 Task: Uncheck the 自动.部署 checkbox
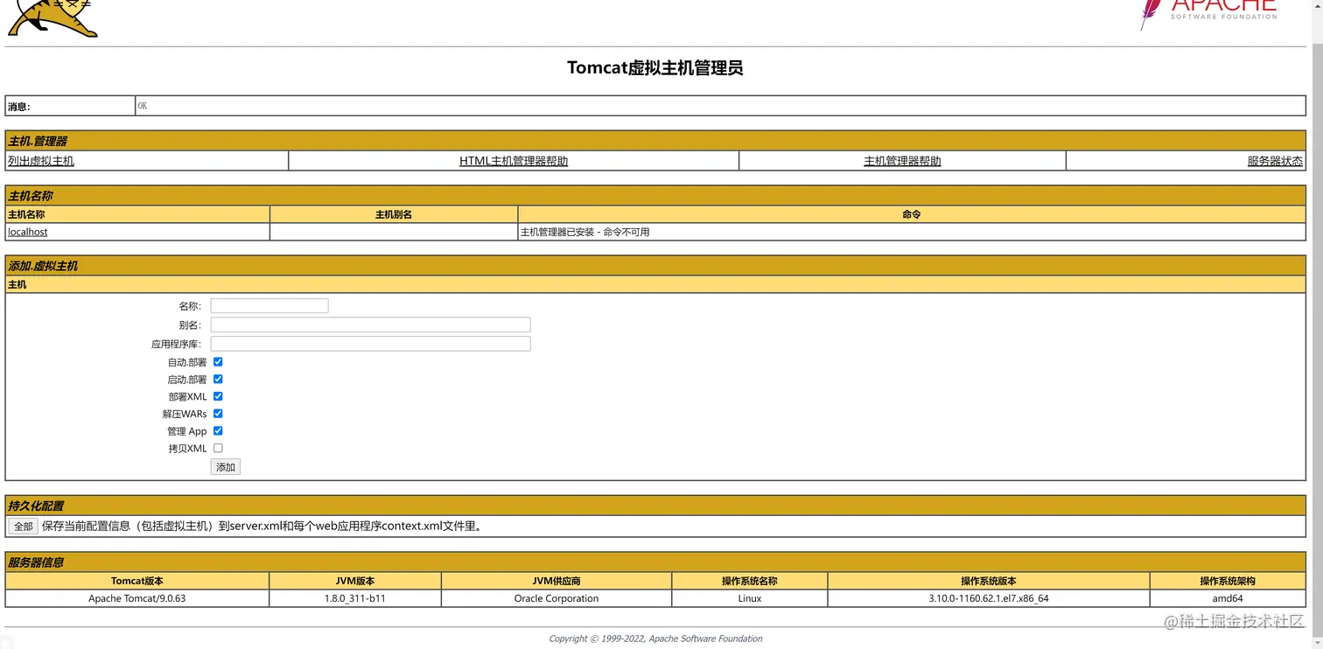pyautogui.click(x=218, y=361)
